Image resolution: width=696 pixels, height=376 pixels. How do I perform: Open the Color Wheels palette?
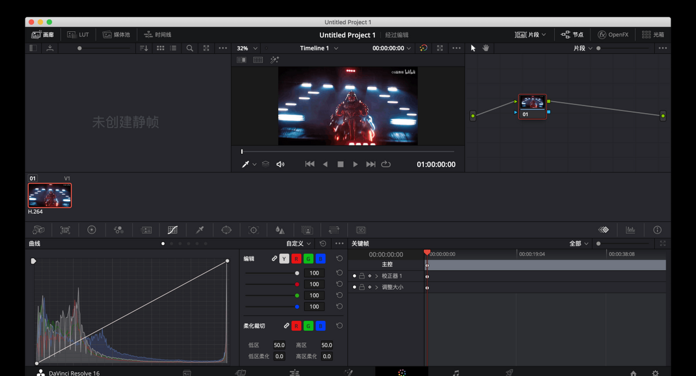[92, 230]
